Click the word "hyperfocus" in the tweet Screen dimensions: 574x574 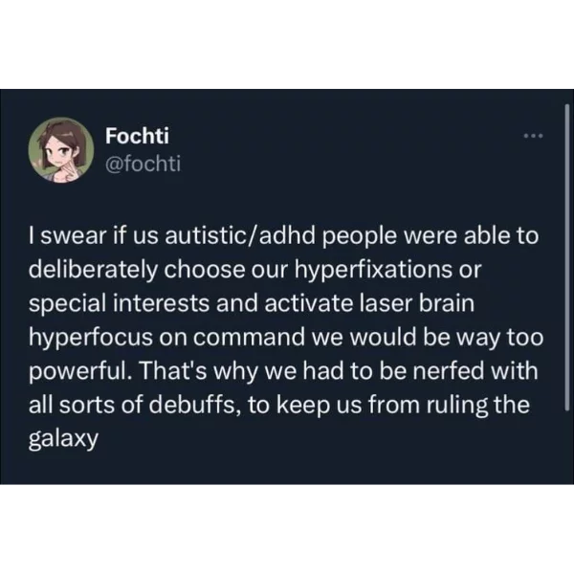91,338
